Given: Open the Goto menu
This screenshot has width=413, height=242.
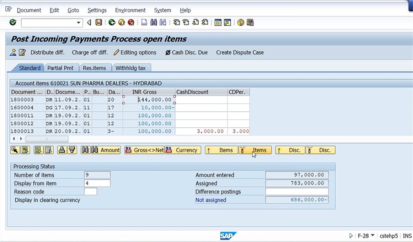Looking at the screenshot, I should [x=73, y=10].
